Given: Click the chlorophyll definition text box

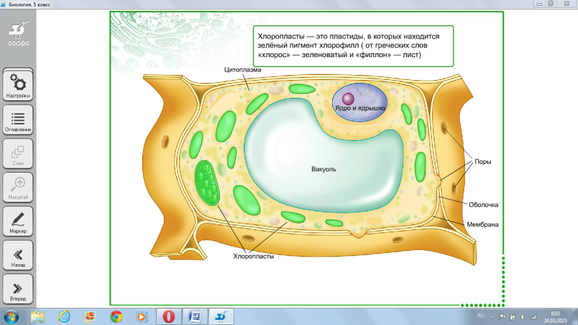Looking at the screenshot, I should [x=353, y=46].
